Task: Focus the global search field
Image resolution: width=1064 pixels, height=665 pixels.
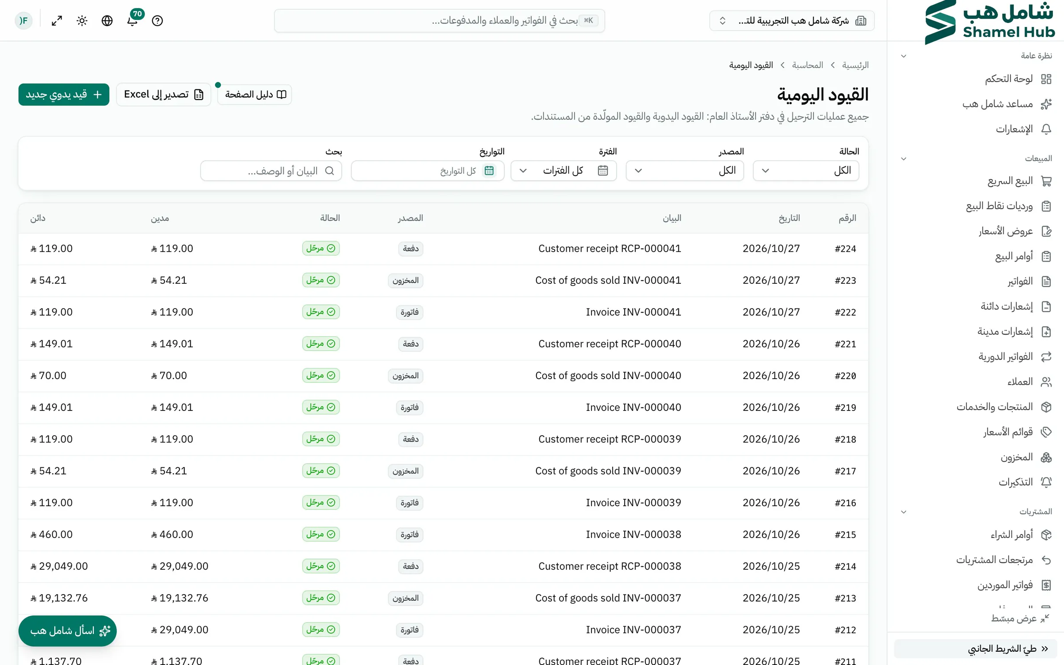Action: (x=439, y=20)
